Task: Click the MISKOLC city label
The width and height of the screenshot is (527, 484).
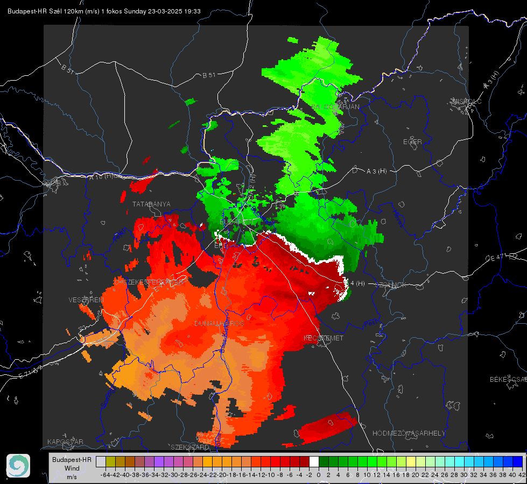Action: 467,102
